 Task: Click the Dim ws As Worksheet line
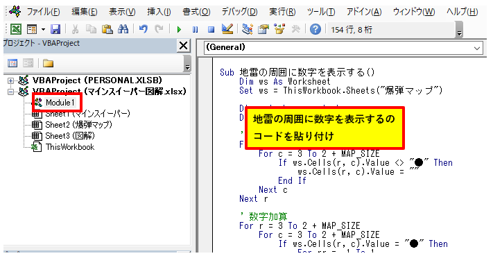click(x=284, y=82)
